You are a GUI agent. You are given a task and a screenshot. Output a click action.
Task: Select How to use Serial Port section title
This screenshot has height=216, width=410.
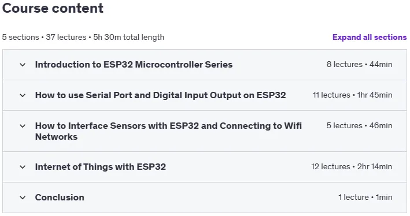[x=160, y=95]
